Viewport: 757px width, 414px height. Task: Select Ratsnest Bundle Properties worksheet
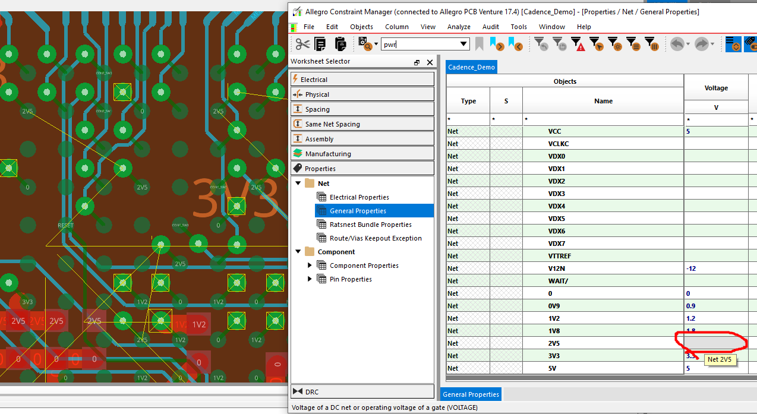pos(371,225)
